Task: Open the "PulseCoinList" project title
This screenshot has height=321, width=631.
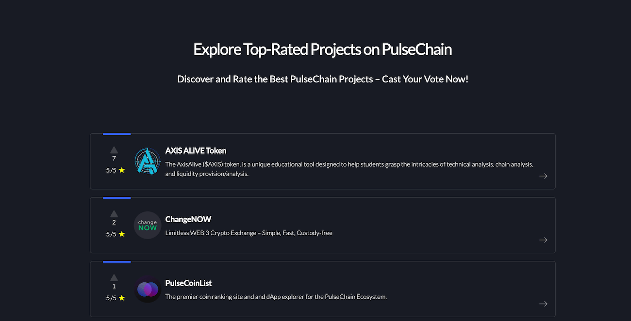Action: click(x=189, y=283)
